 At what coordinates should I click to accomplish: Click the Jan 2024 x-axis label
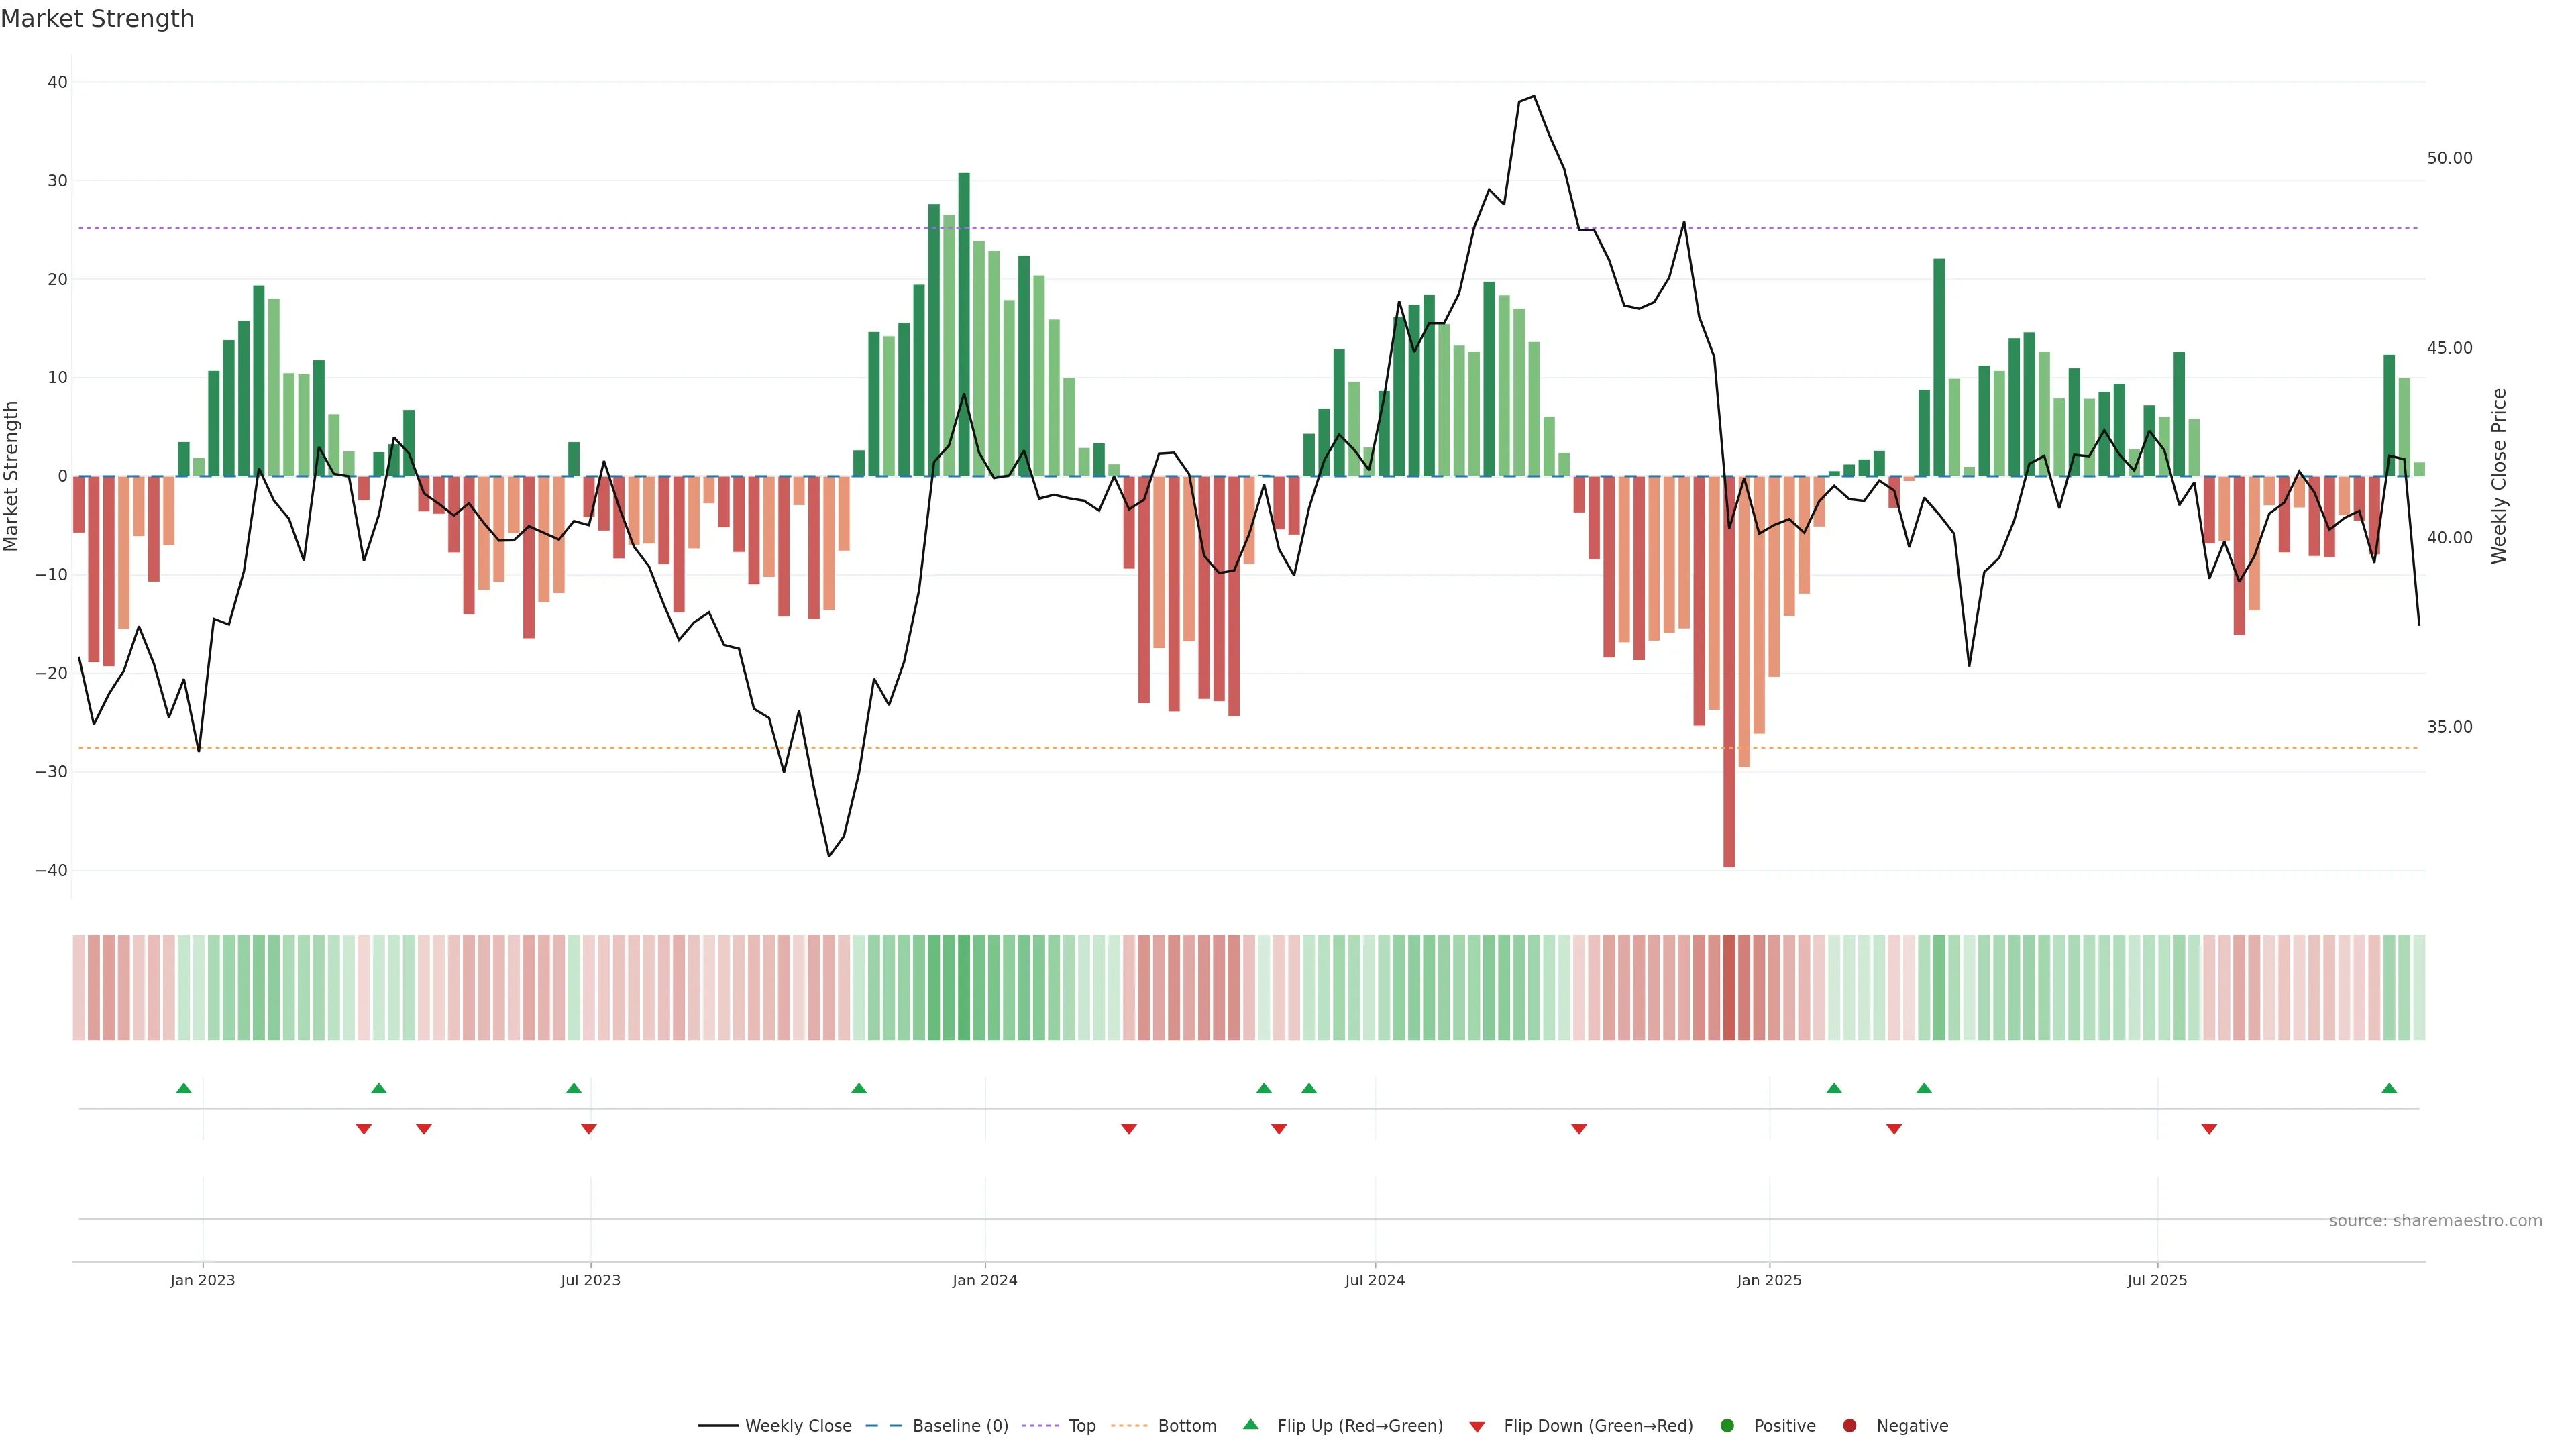pos(984,1280)
